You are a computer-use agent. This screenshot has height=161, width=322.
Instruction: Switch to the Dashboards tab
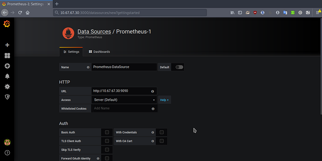[x=99, y=52]
